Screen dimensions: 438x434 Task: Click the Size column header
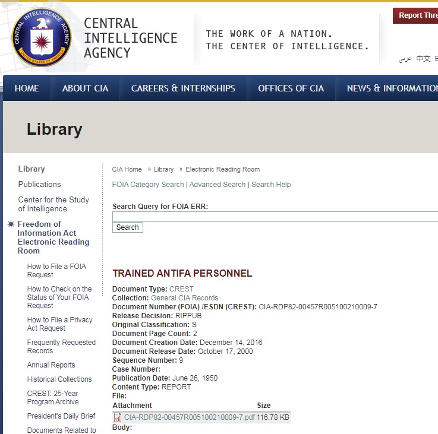tap(264, 406)
